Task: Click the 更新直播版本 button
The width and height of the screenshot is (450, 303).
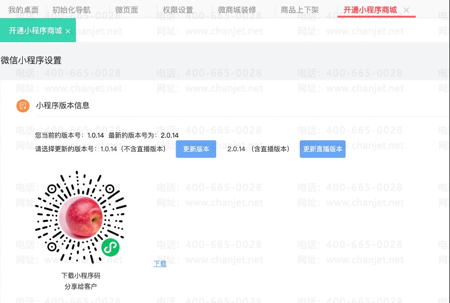Action: click(x=323, y=149)
